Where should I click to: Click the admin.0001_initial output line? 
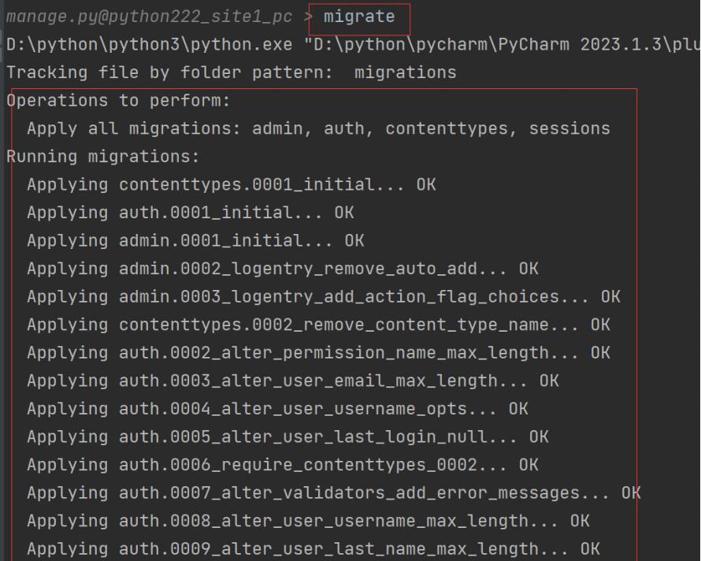pyautogui.click(x=195, y=241)
